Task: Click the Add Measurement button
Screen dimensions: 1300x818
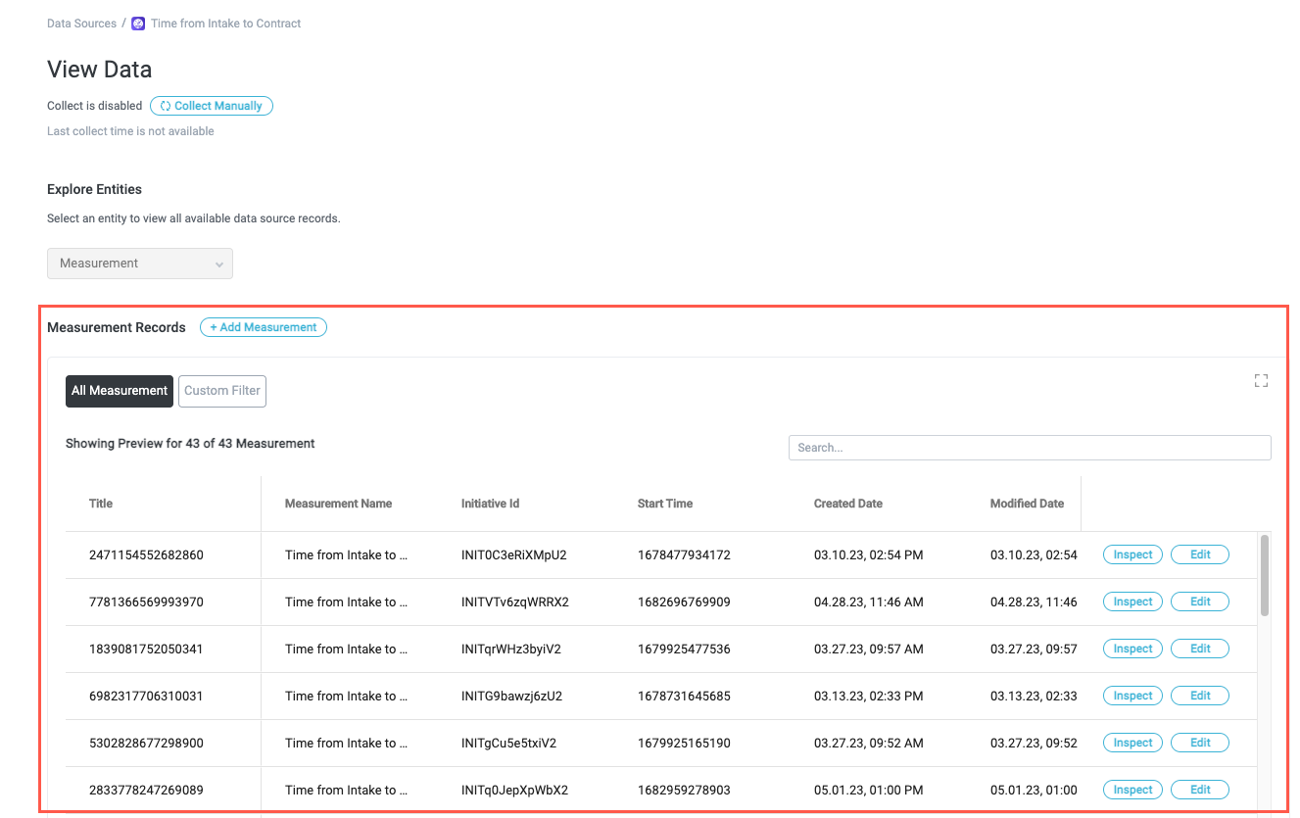Action: point(264,327)
